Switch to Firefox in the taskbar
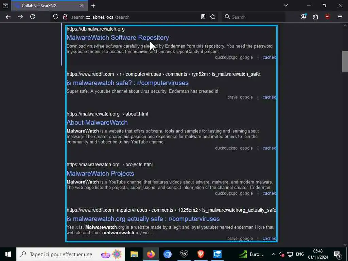 click(x=151, y=254)
